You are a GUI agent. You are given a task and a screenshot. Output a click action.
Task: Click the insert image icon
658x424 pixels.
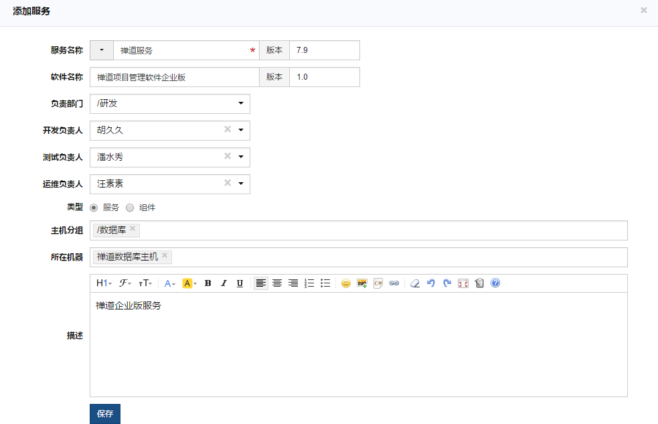[x=362, y=283]
